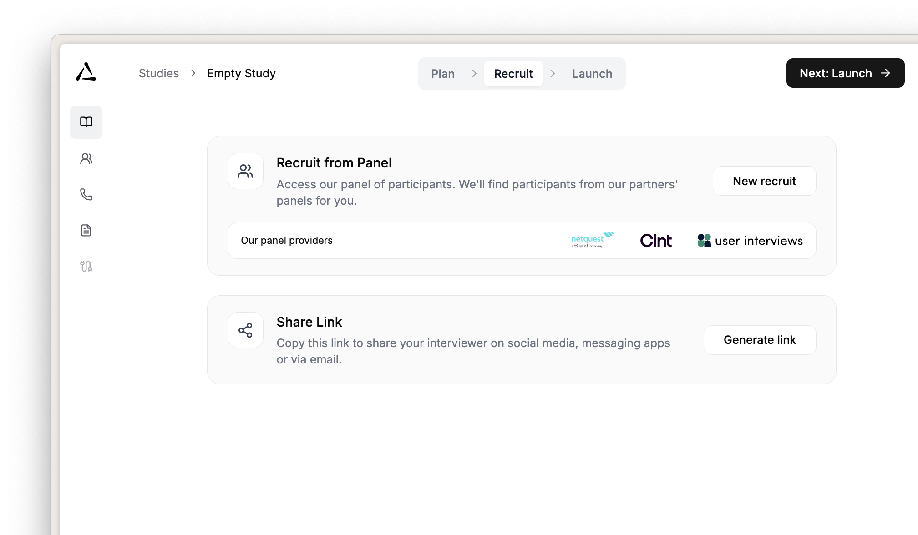Open the Studies book icon in sidebar
This screenshot has height=535, width=918.
[86, 122]
